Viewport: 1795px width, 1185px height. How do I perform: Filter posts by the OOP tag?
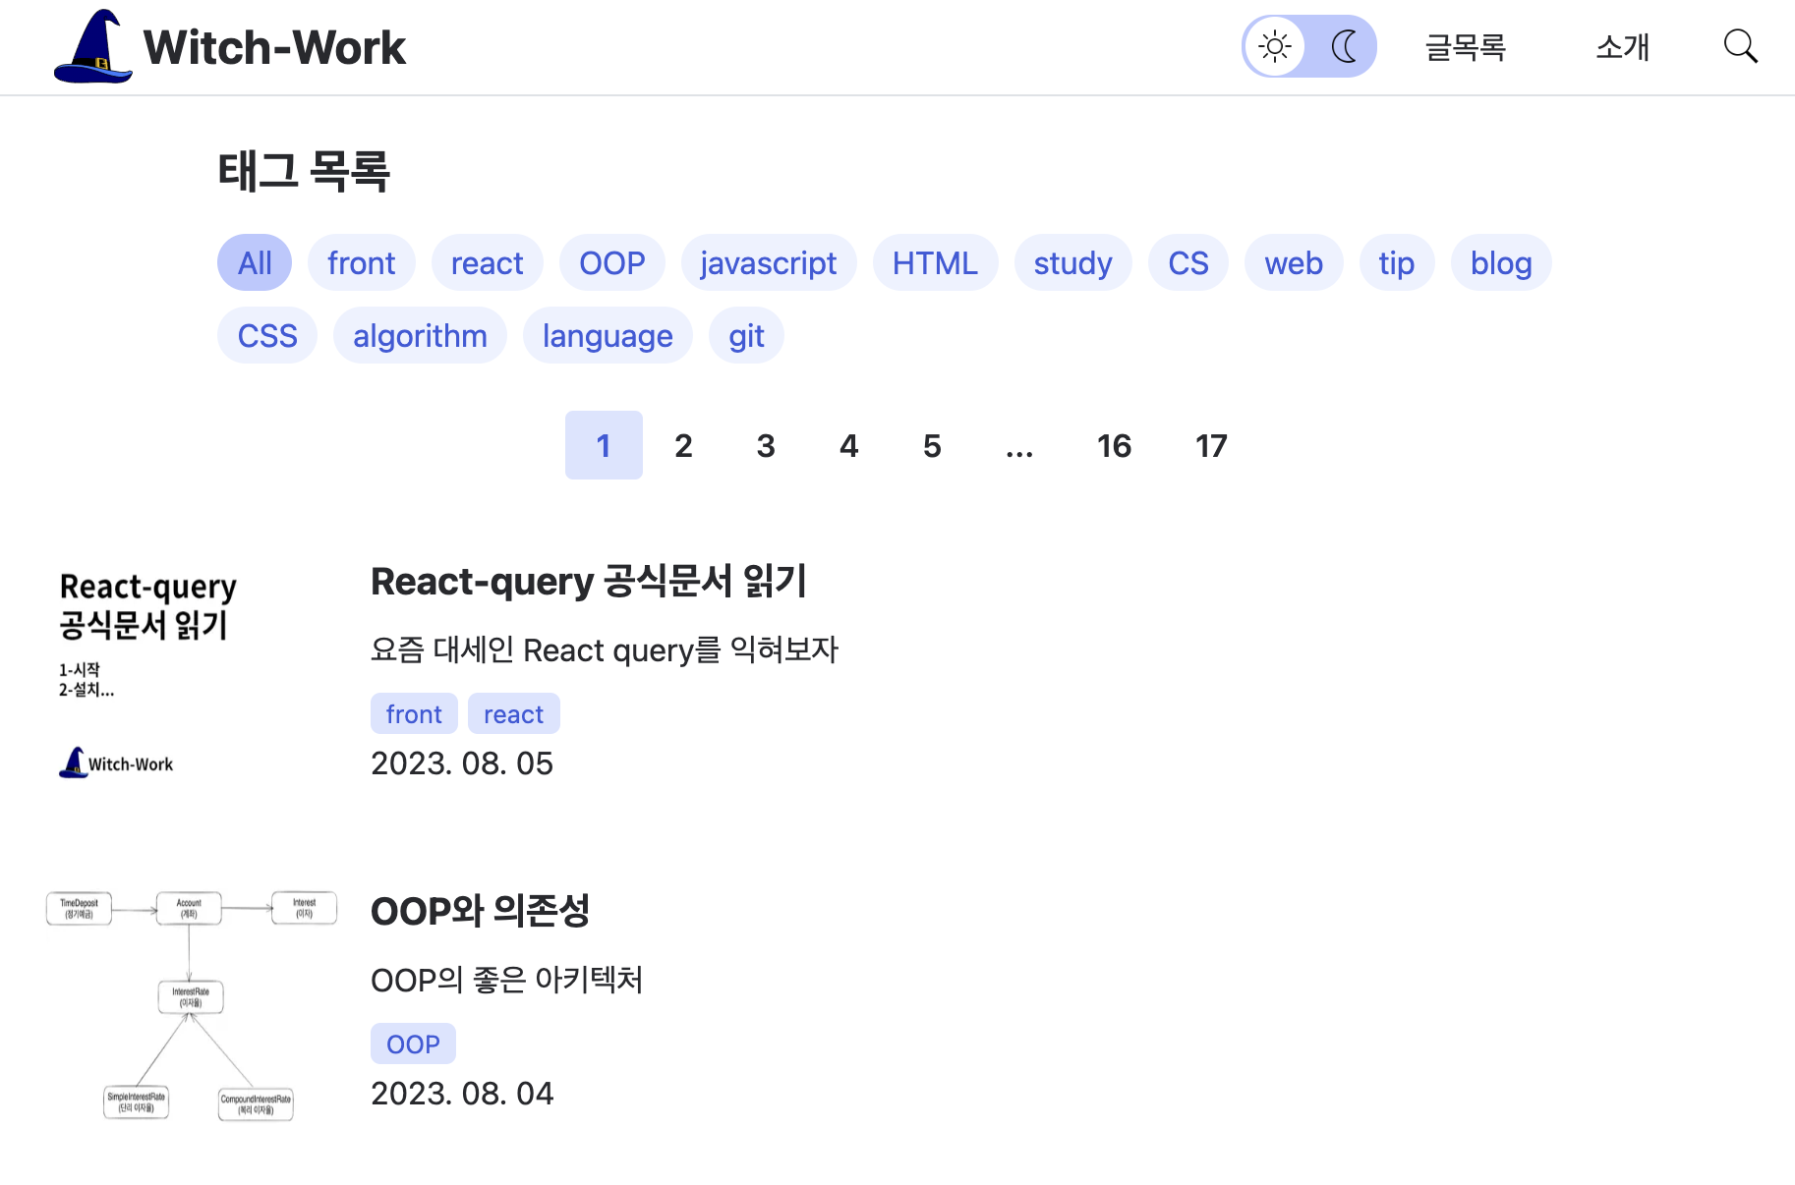click(x=611, y=262)
